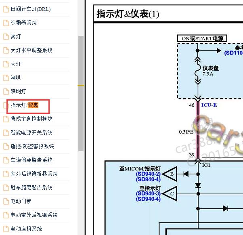Follow the SD940-4 link under 至MICOM/指示灯
The image size is (243, 235).
point(148,179)
